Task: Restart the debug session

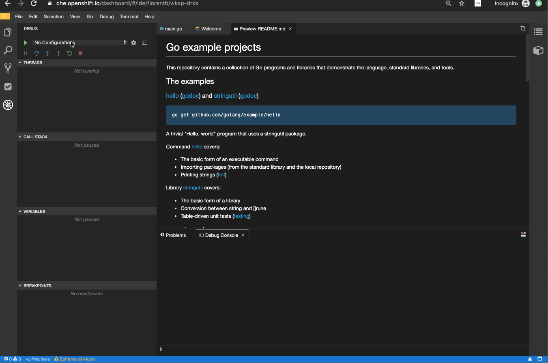Action: point(69,53)
